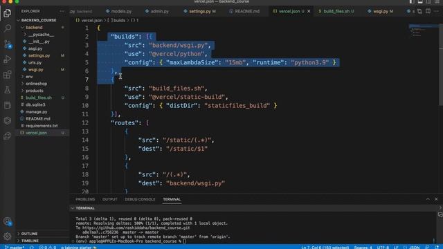The image size is (443, 249).
Task: Toggle primary side bar layout icon
Action: click(412, 1)
